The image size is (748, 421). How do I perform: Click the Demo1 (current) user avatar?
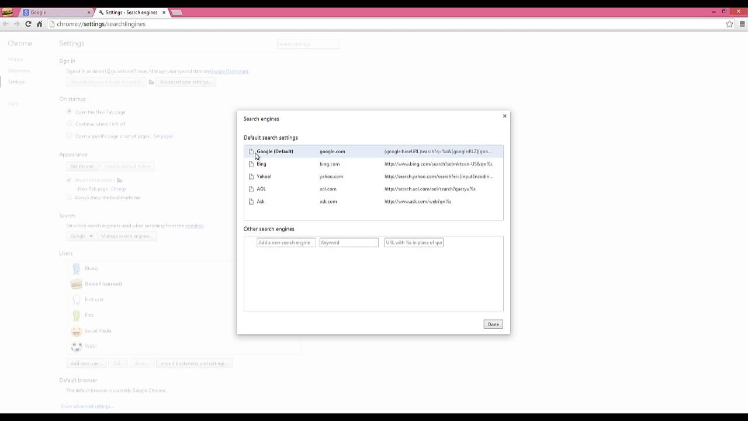tap(76, 284)
